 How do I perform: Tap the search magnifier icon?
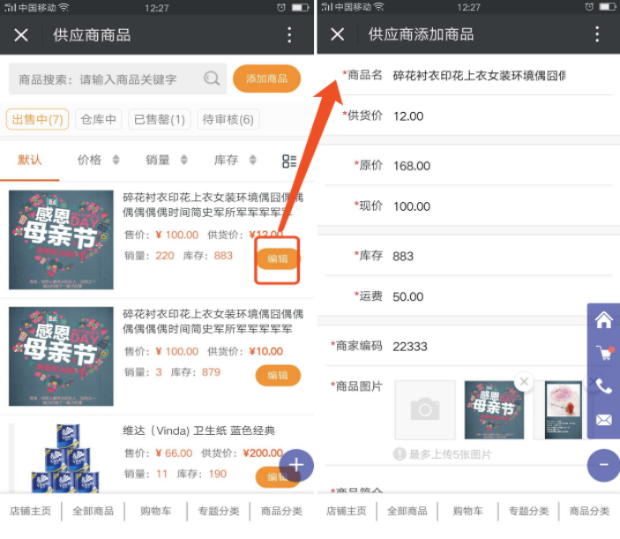[x=212, y=79]
